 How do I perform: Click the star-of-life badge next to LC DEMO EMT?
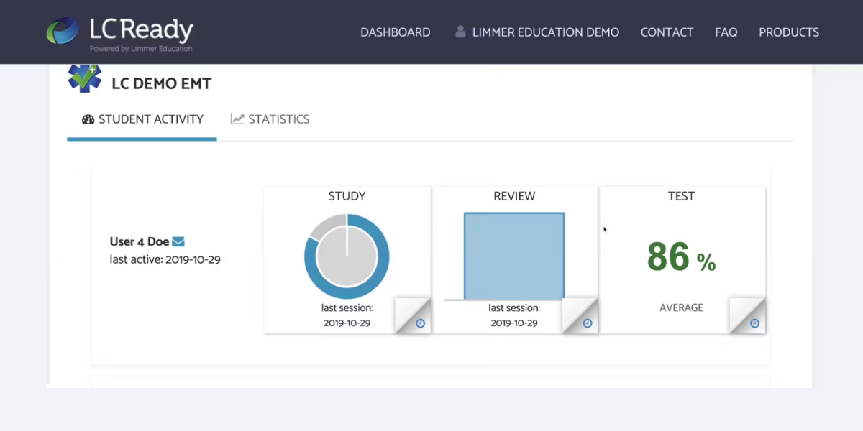click(x=84, y=79)
